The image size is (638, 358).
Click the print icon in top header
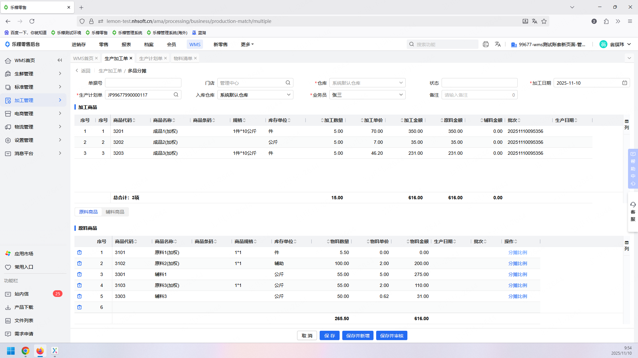point(485,44)
